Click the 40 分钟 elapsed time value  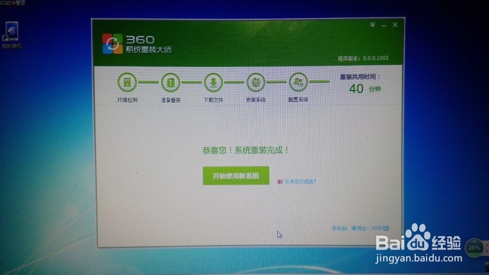[x=365, y=89]
